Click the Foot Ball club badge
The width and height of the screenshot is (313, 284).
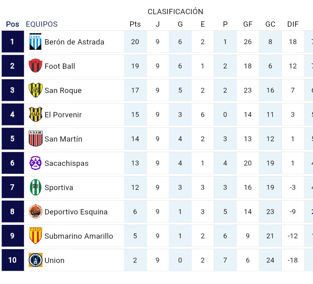(35, 66)
